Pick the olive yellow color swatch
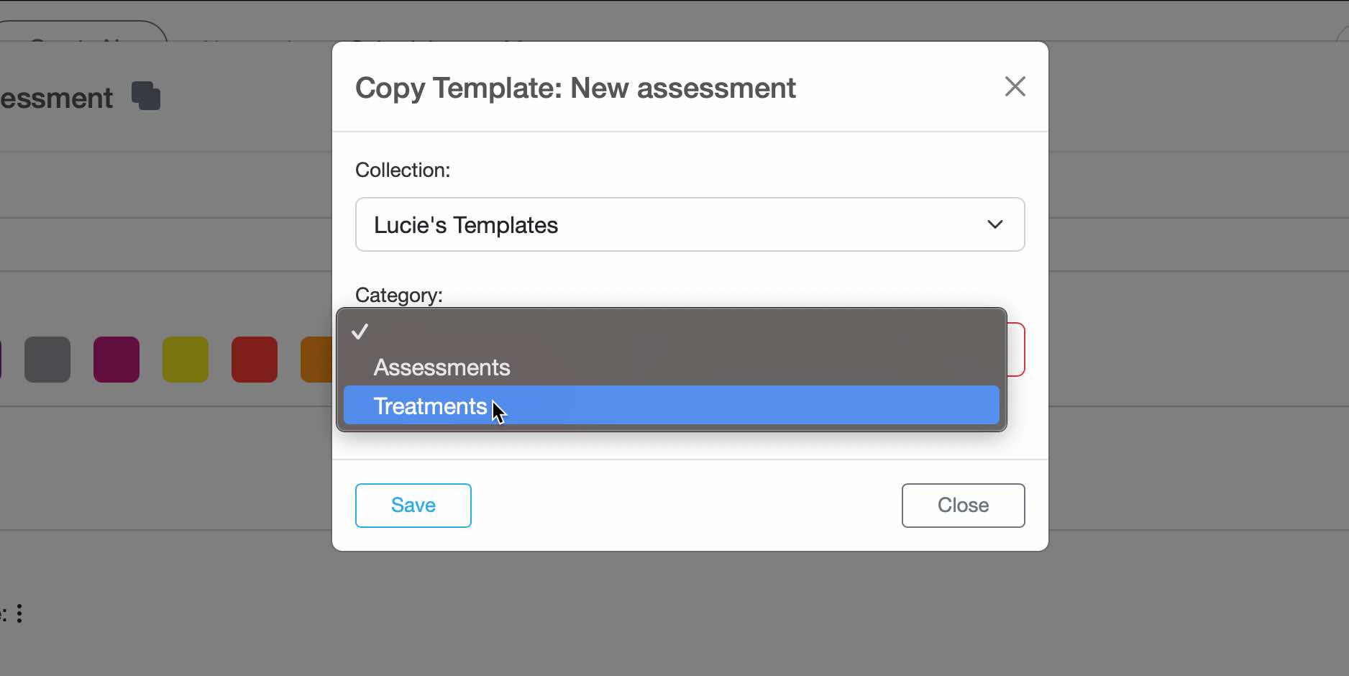Image resolution: width=1349 pixels, height=676 pixels. pos(186,360)
